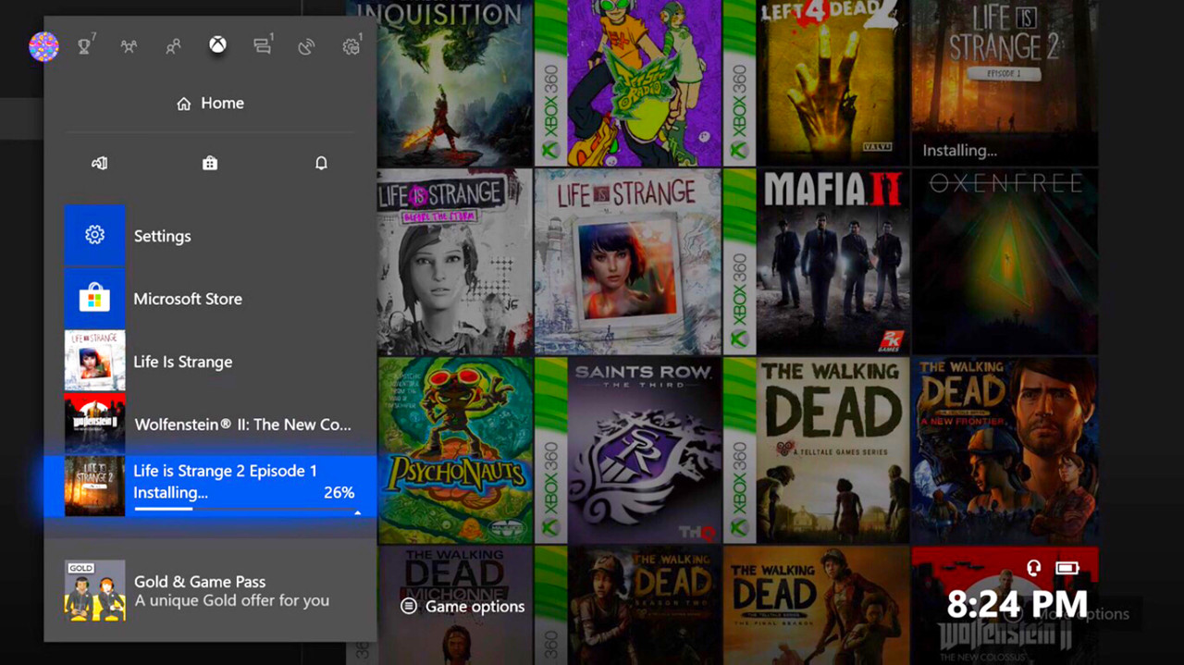Open Left 4 Dead 2 game tile
1184x665 pixels.
tap(816, 83)
